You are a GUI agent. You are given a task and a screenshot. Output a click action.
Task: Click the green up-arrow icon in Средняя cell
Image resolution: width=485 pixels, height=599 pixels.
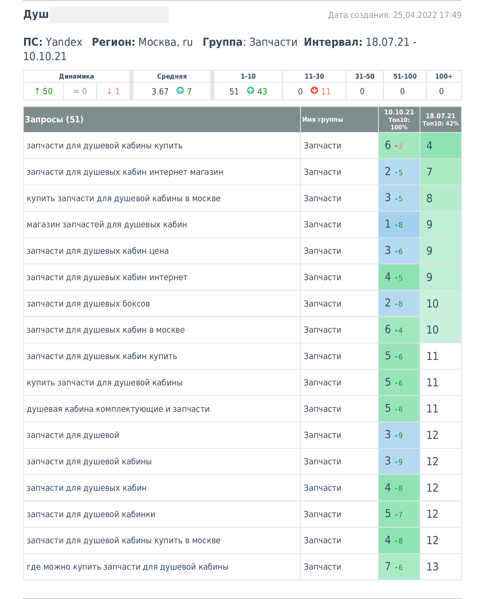click(180, 91)
